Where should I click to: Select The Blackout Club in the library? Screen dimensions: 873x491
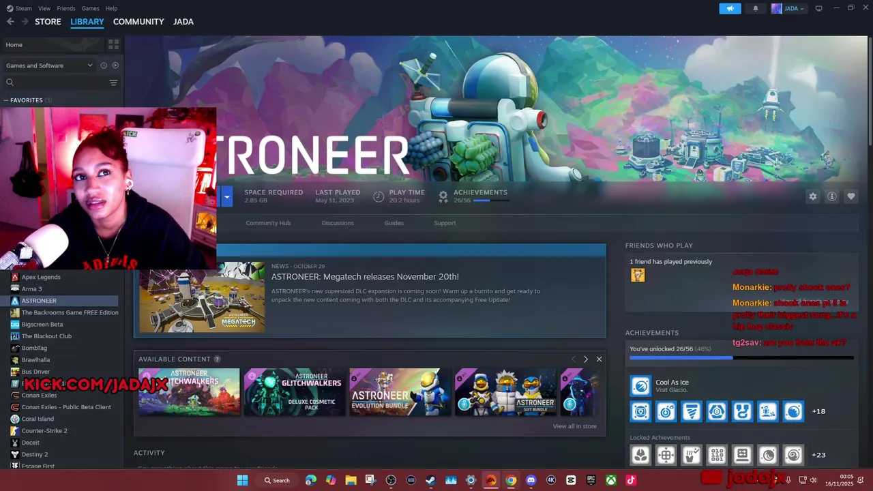[x=46, y=336]
